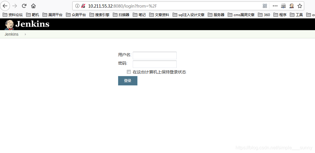Click the browser forward arrow
Image resolution: width=315 pixels, height=153 pixels.
15,6
